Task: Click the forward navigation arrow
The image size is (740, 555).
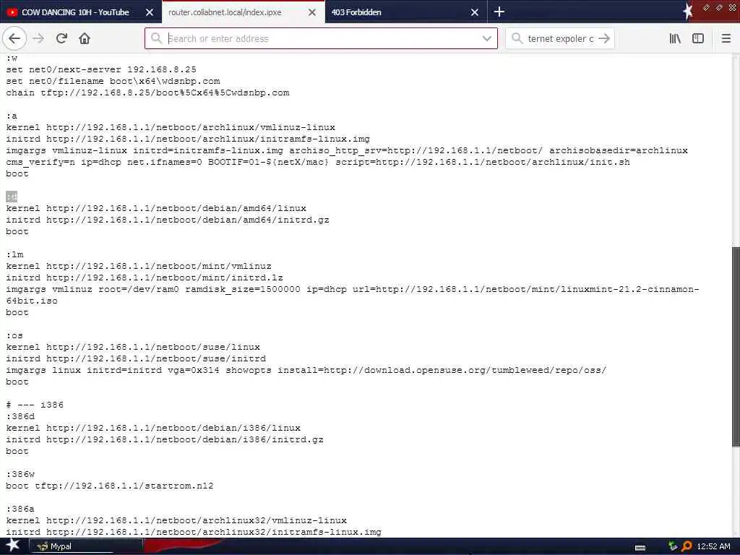Action: [39, 38]
